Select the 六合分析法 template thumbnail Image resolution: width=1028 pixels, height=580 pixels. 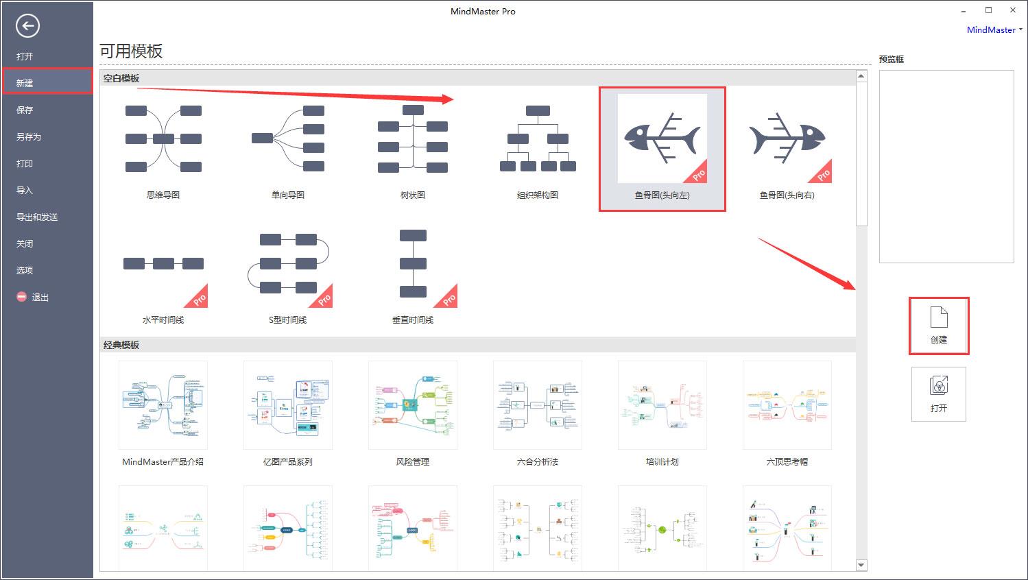[538, 405]
